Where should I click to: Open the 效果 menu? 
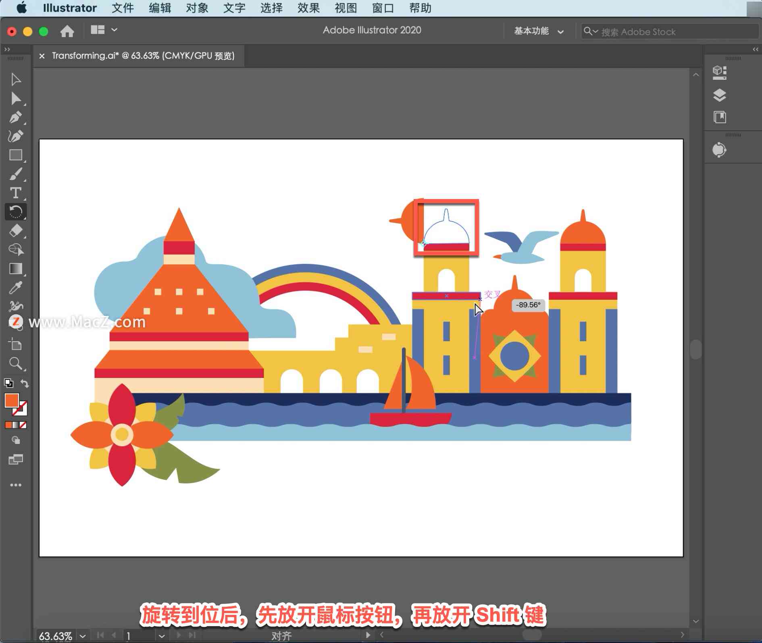tap(309, 8)
